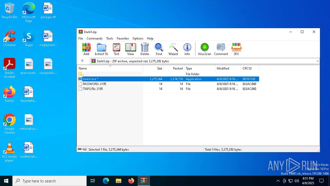
Task: Run the Test archive tool
Action: point(117,49)
